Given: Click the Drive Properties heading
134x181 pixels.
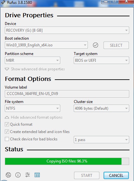Looking at the screenshot, I should click(x=29, y=15).
